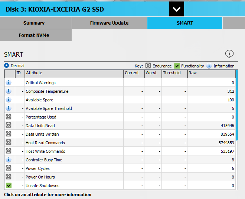
Task: Click the Attribute column header
Action: [x=74, y=74]
